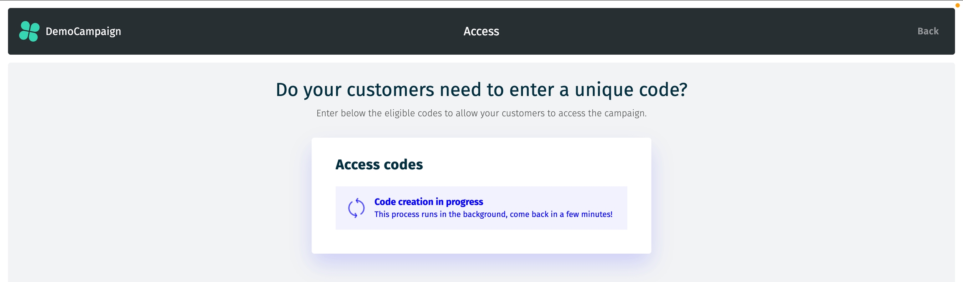Click the word "customers" in the main heading
This screenshot has height=282, width=963.
pyautogui.click(x=390, y=90)
